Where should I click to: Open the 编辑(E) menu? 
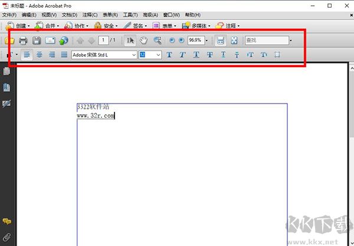point(29,15)
